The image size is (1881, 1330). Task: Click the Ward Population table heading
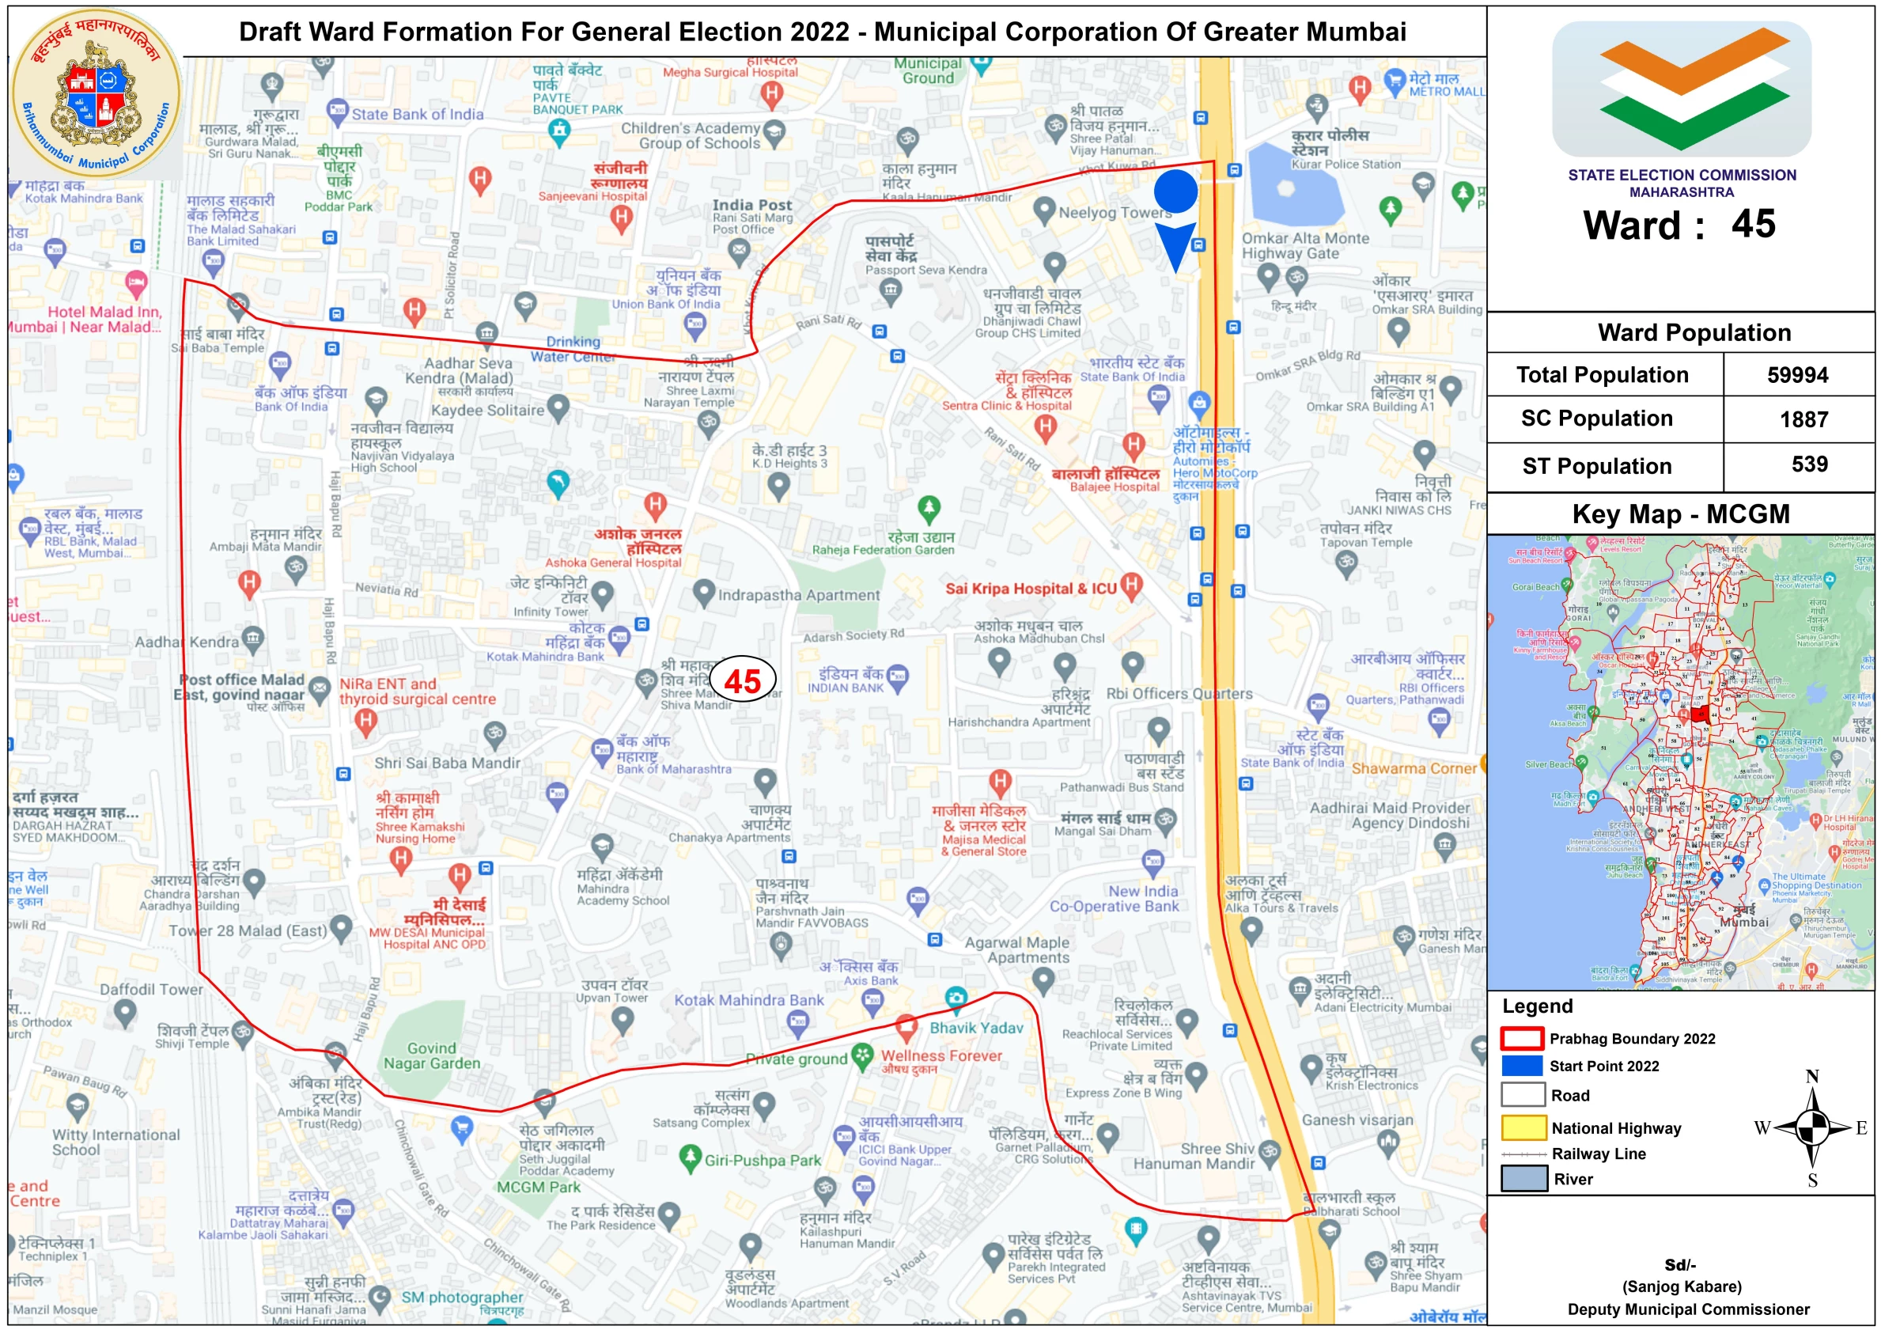tap(1694, 333)
